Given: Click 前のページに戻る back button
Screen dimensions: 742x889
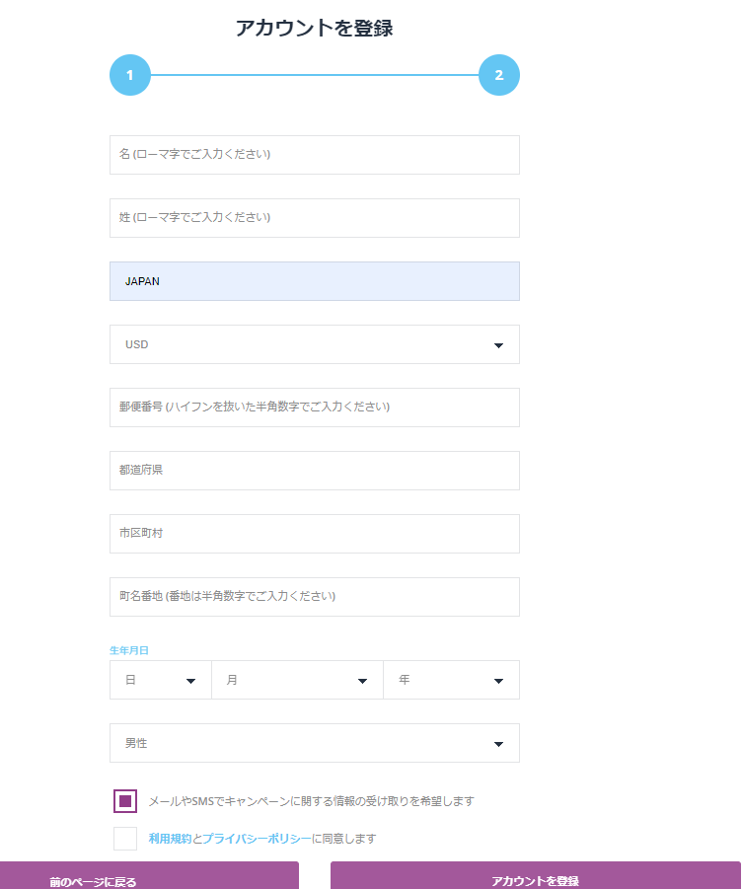Looking at the screenshot, I should (x=149, y=876).
